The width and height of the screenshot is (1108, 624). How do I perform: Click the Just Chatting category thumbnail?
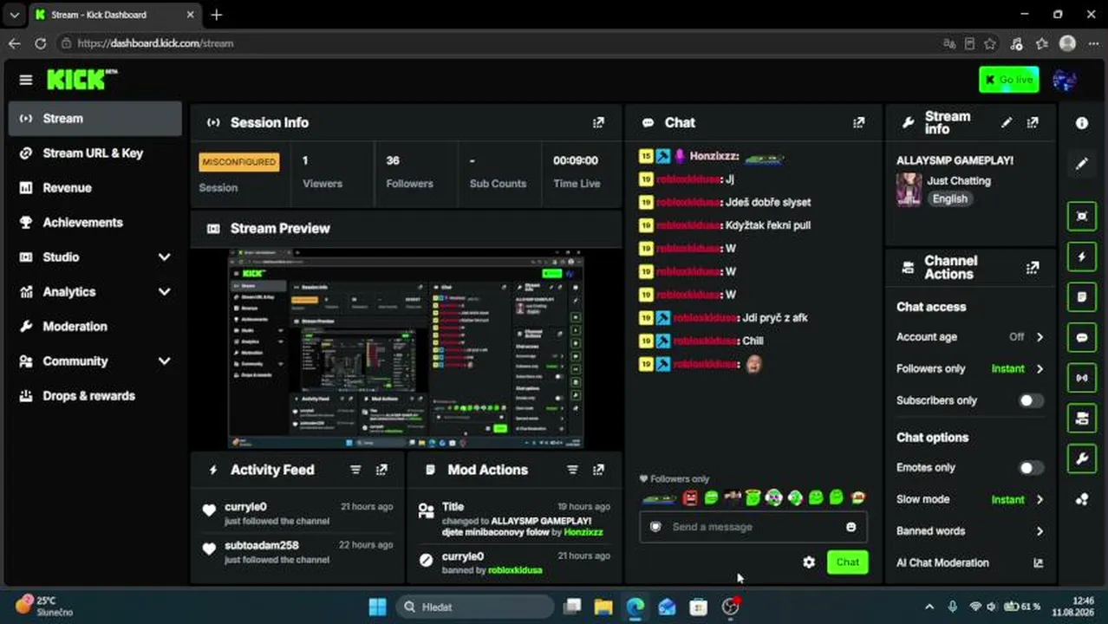tap(909, 190)
